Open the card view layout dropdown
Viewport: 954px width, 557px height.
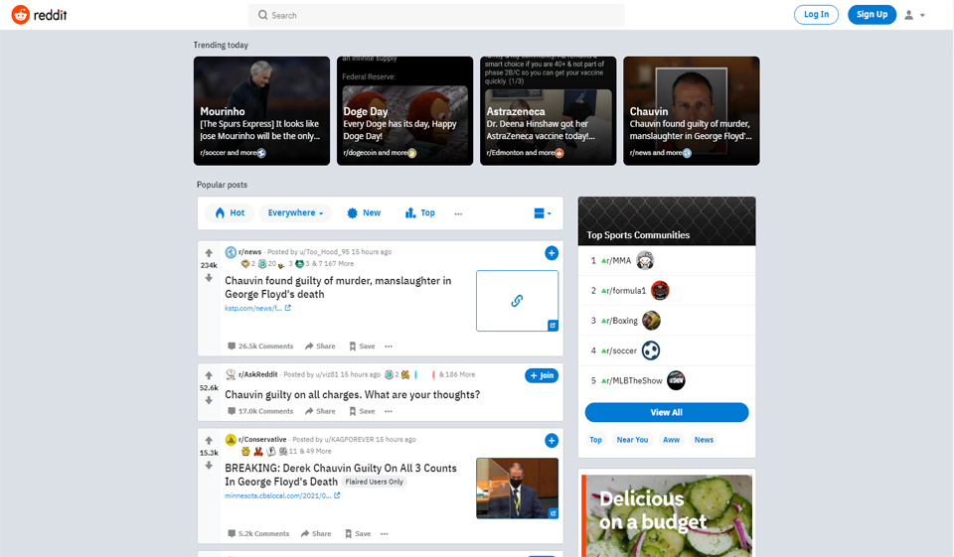tap(543, 213)
